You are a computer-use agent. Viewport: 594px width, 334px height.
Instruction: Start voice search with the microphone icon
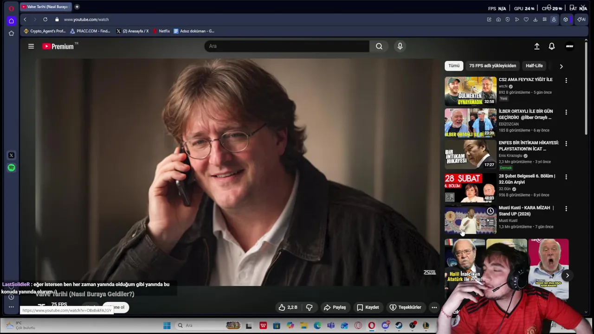coord(400,46)
